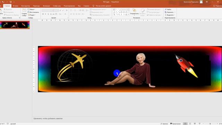The width and height of the screenshot is (222, 125).
Task: Open Экспресс-стили quick styles
Action: click(143, 12)
